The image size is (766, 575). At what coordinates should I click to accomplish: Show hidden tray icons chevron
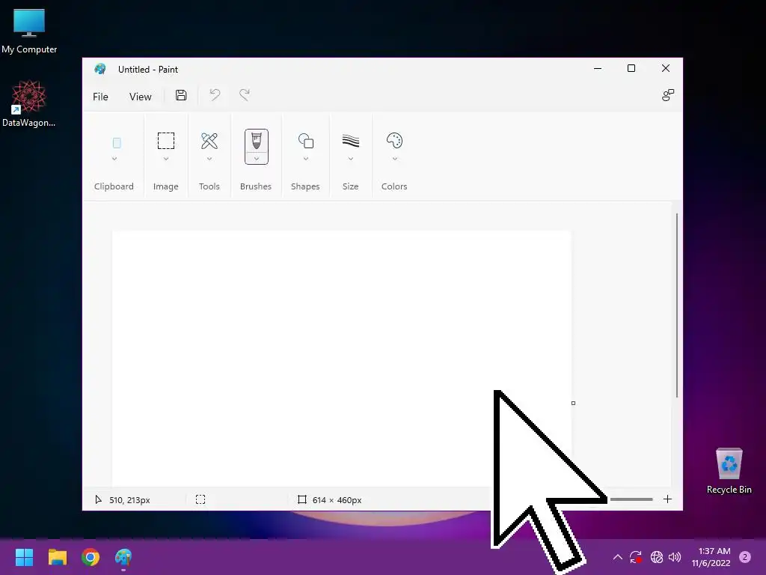(x=617, y=557)
